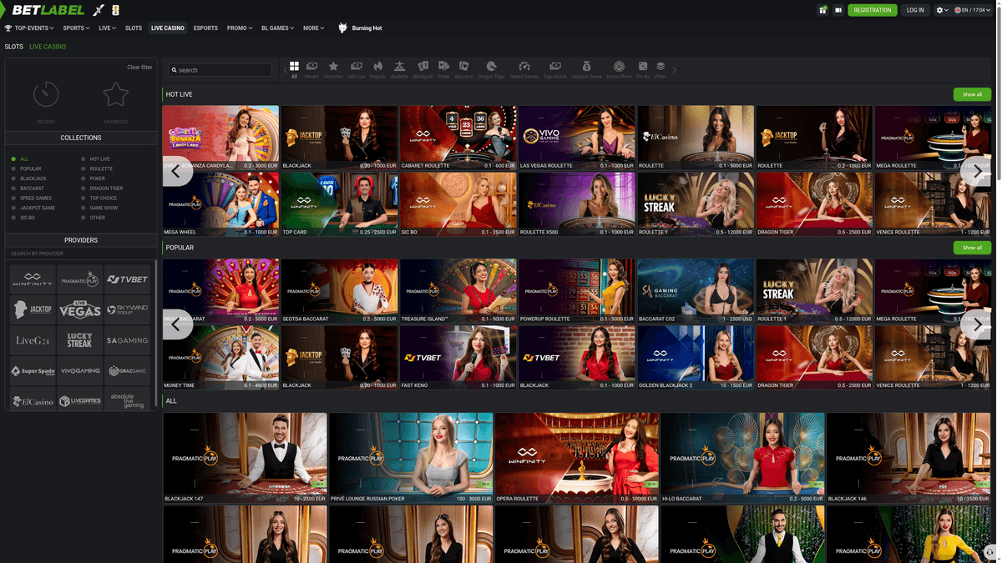Open the ESPORTS nav item
The width and height of the screenshot is (1002, 563).
(205, 28)
